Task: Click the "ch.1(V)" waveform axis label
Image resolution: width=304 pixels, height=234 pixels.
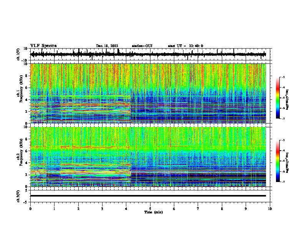Action: coord(18,54)
